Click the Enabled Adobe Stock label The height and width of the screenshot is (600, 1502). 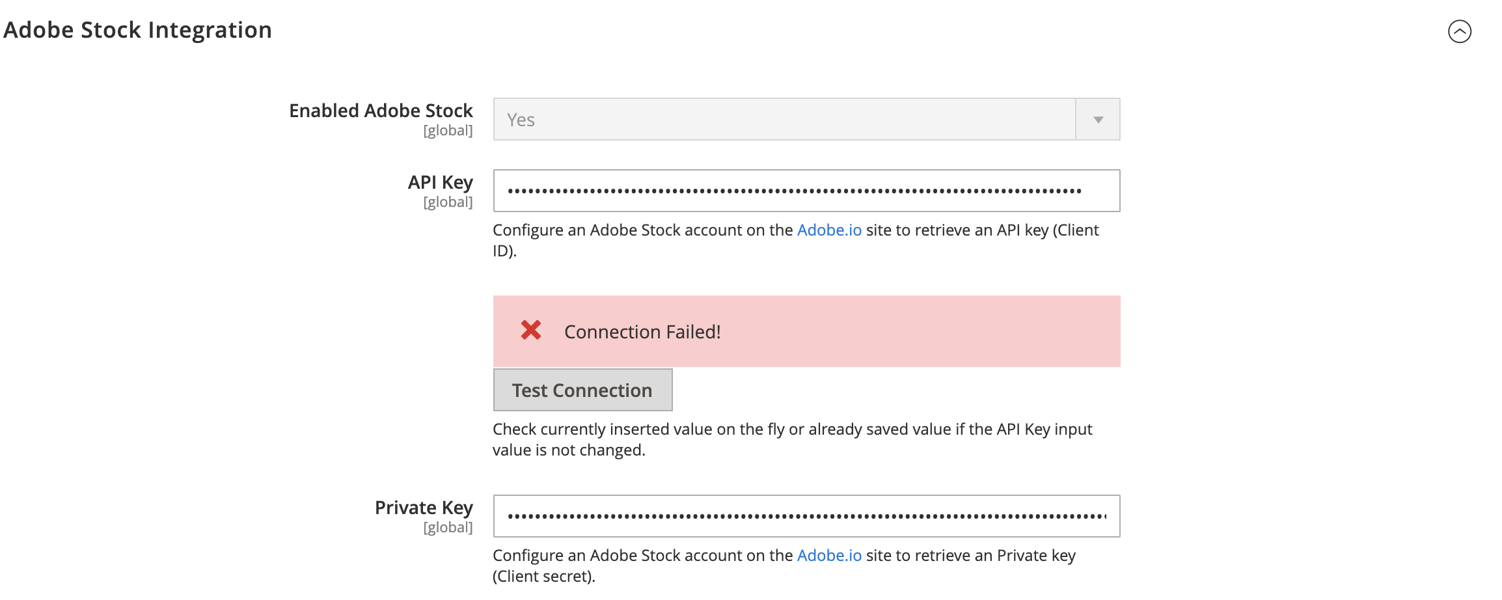coord(381,111)
